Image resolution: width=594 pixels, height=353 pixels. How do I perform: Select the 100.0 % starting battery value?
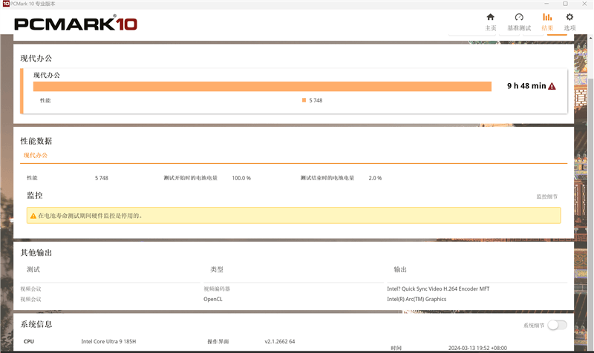tap(241, 178)
